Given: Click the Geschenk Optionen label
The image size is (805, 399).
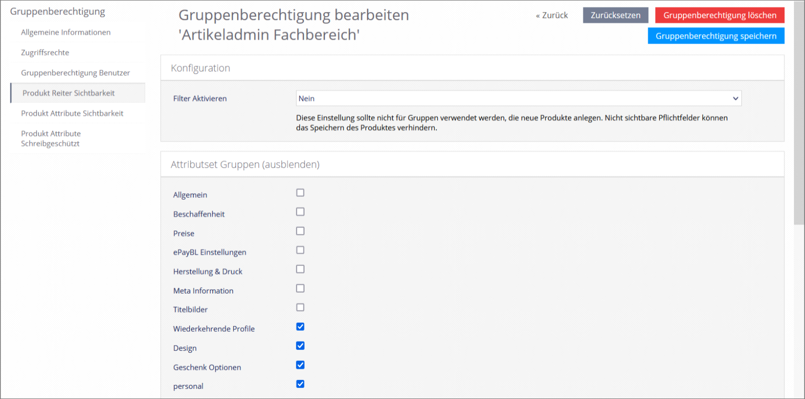Looking at the screenshot, I should (x=207, y=367).
